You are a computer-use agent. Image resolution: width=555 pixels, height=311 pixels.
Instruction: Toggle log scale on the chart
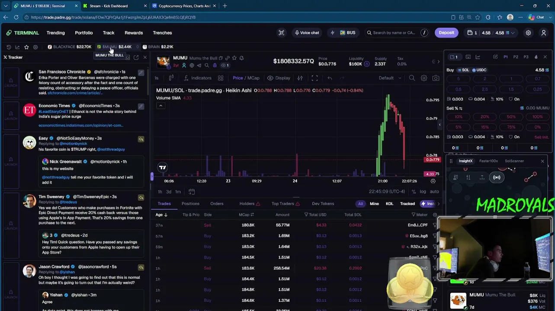[423, 192]
